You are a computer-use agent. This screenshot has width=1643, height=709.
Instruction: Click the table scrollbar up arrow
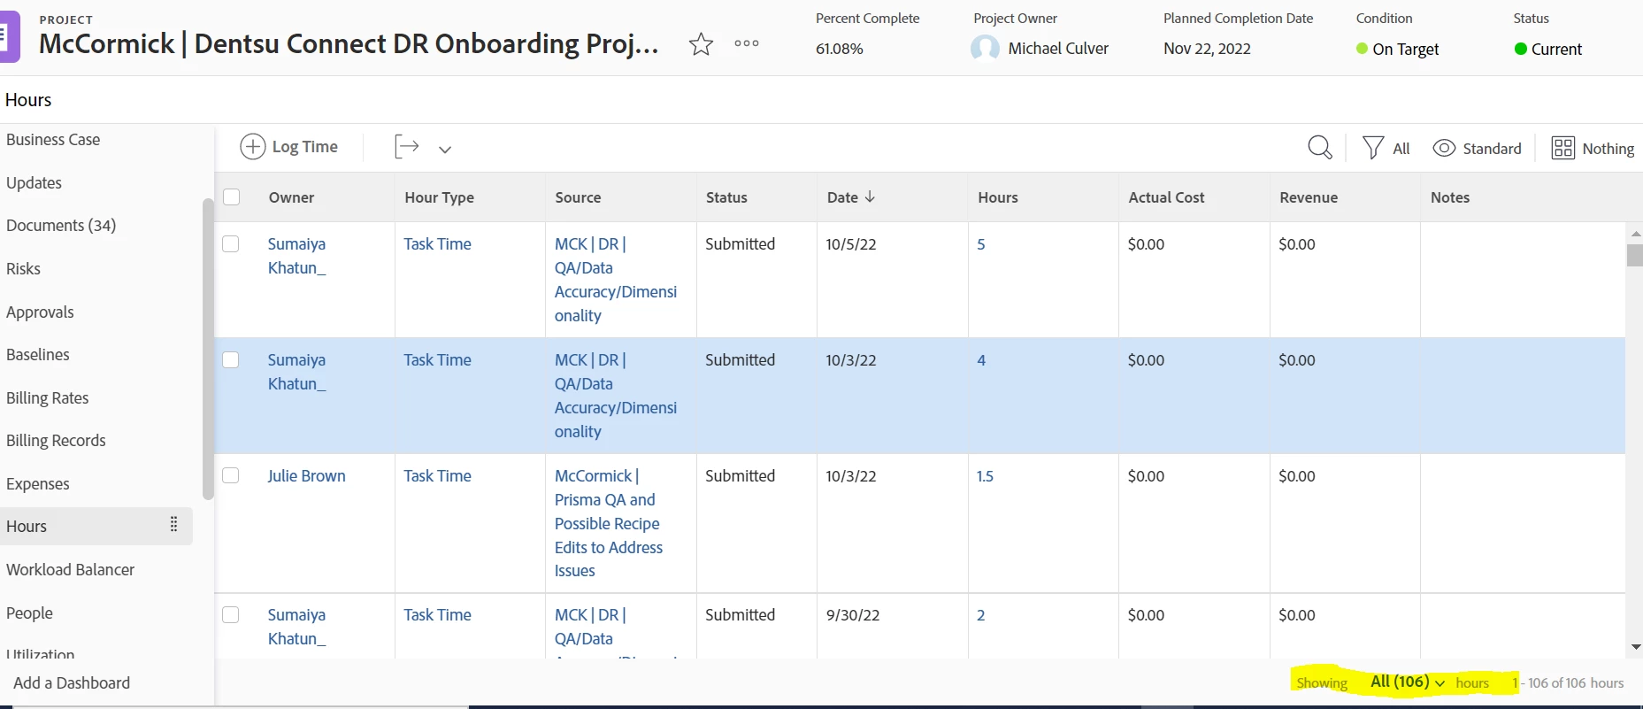coord(1635,234)
